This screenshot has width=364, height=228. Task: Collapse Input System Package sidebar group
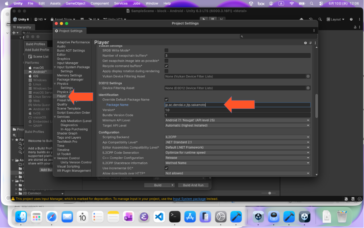click(55, 67)
